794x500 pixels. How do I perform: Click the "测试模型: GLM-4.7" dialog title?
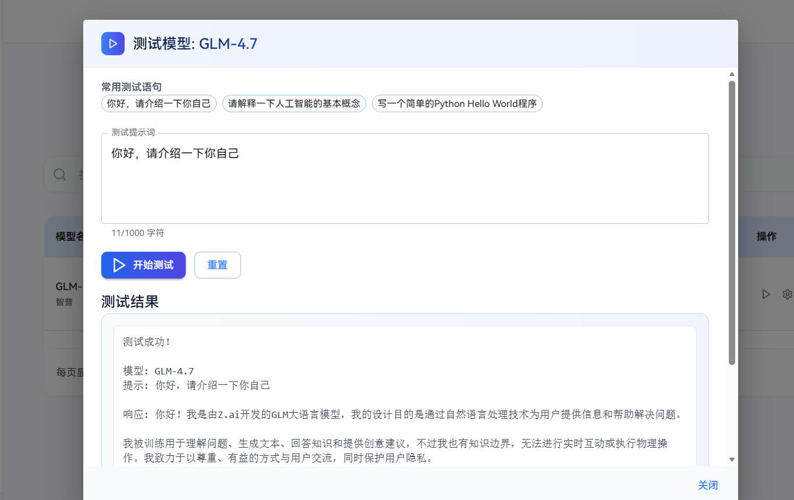click(x=195, y=44)
